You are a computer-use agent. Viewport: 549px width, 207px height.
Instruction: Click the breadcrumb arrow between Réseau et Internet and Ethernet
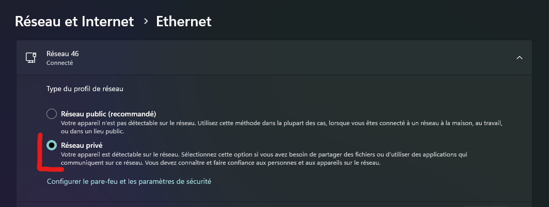pos(146,22)
